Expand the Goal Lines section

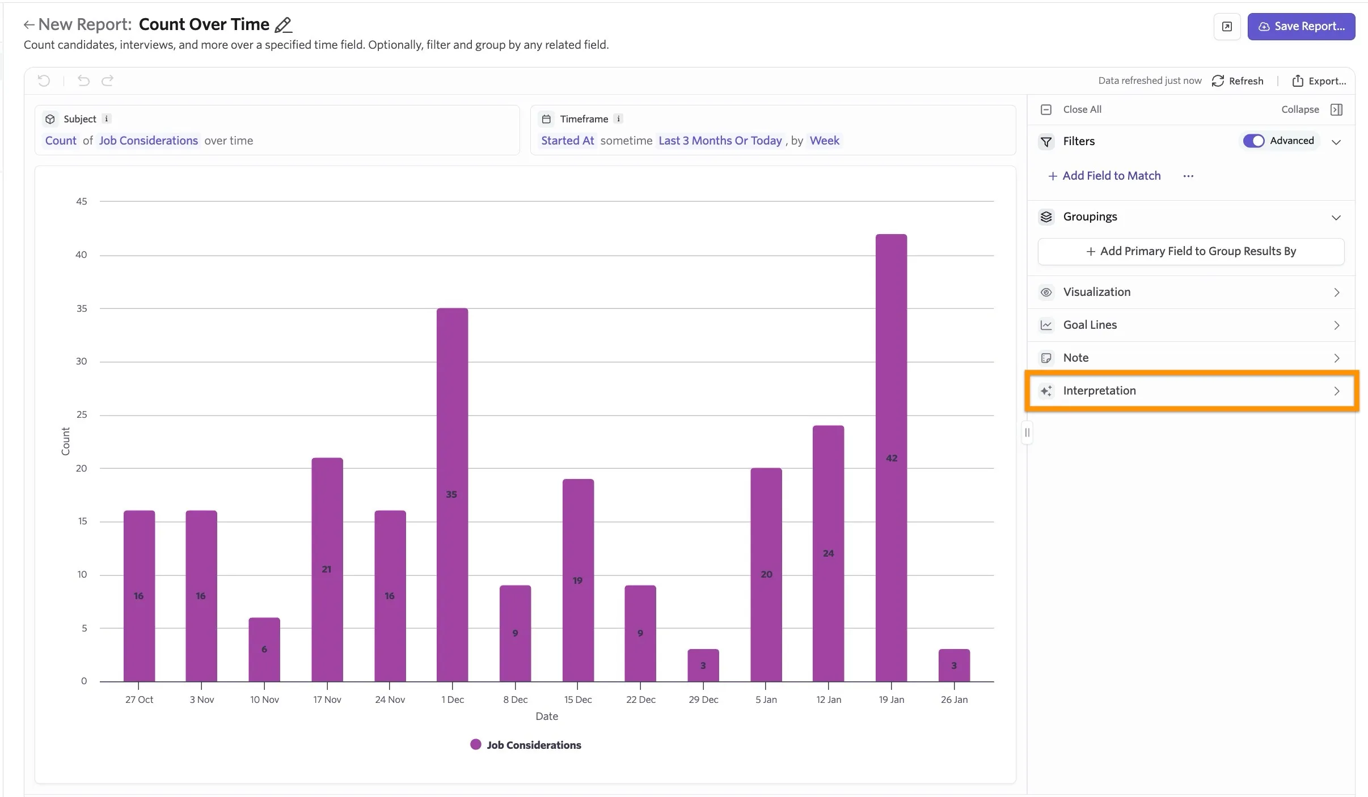click(x=1190, y=325)
